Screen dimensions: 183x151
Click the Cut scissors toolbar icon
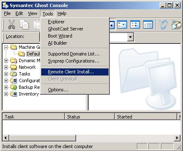(x=12, y=25)
